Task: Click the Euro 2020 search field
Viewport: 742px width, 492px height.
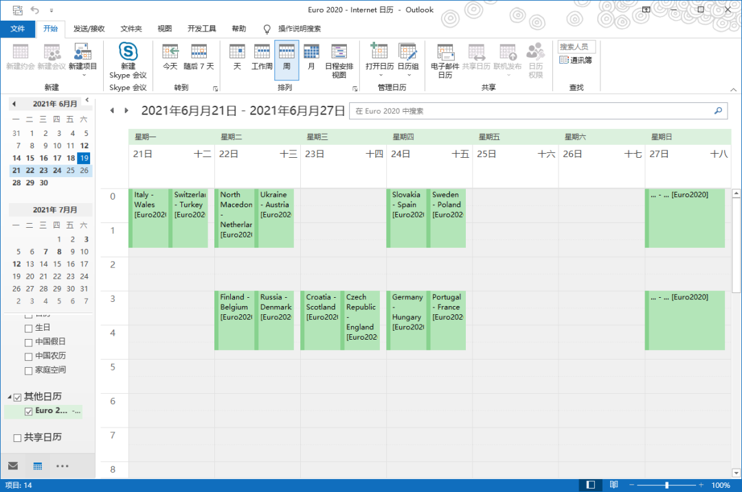Action: (x=538, y=110)
